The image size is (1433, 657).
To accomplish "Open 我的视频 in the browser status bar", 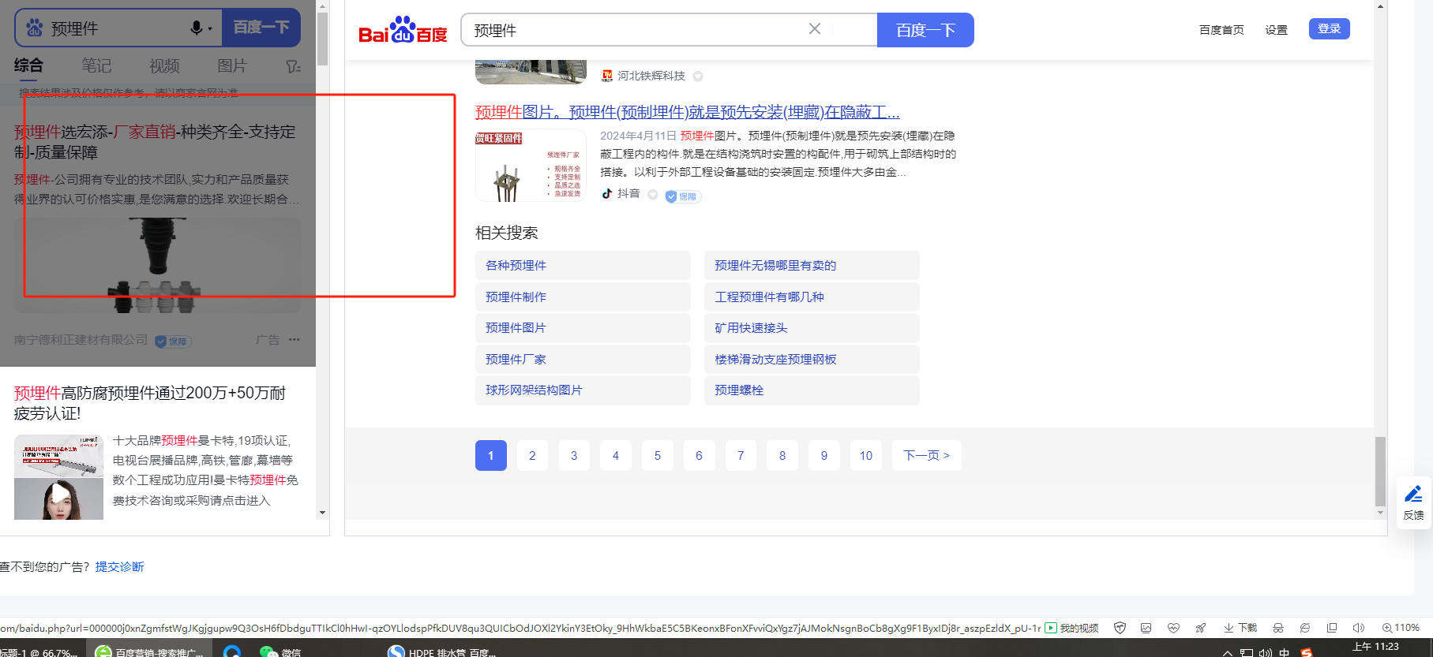I will 1072,628.
